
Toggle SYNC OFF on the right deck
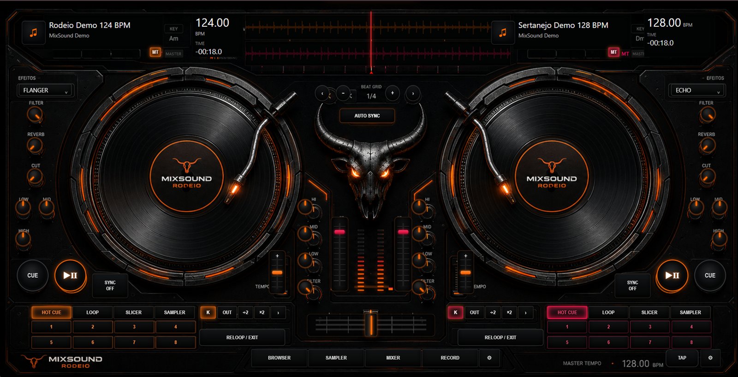point(632,286)
